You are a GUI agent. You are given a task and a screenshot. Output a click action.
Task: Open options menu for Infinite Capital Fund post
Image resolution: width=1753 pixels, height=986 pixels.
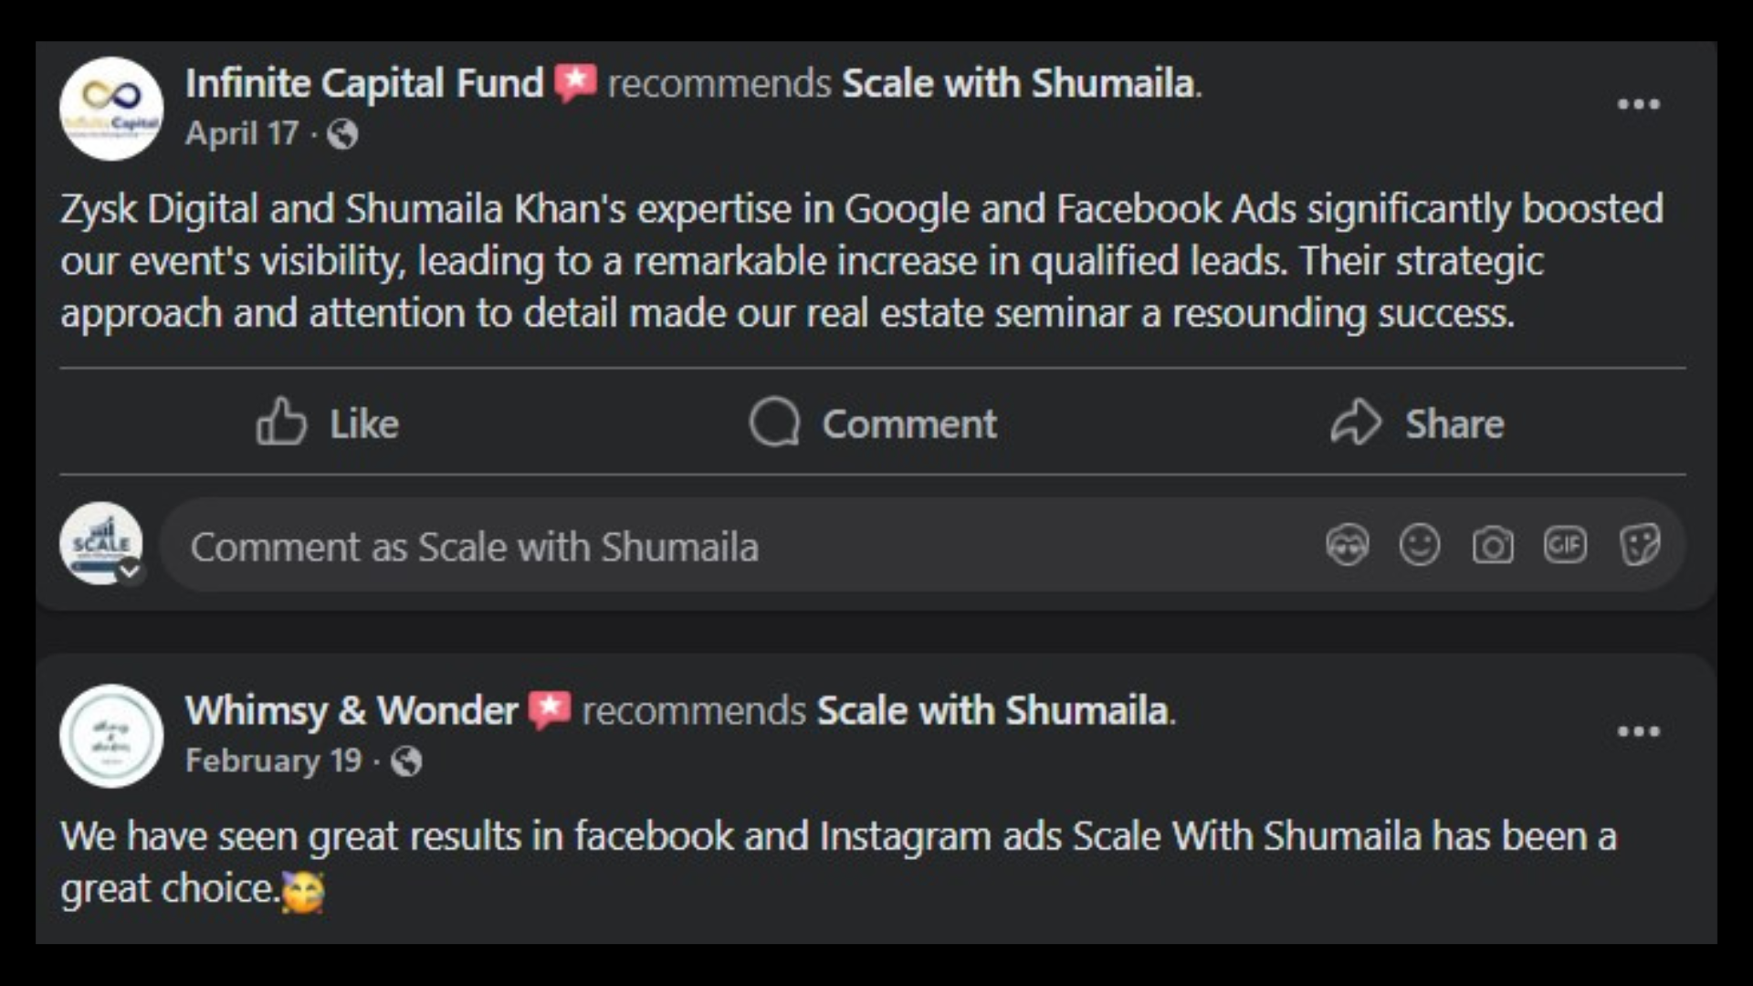tap(1638, 104)
